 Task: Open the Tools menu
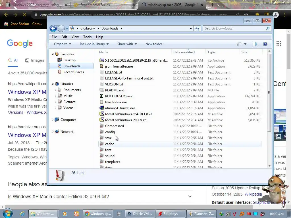point(87,37)
